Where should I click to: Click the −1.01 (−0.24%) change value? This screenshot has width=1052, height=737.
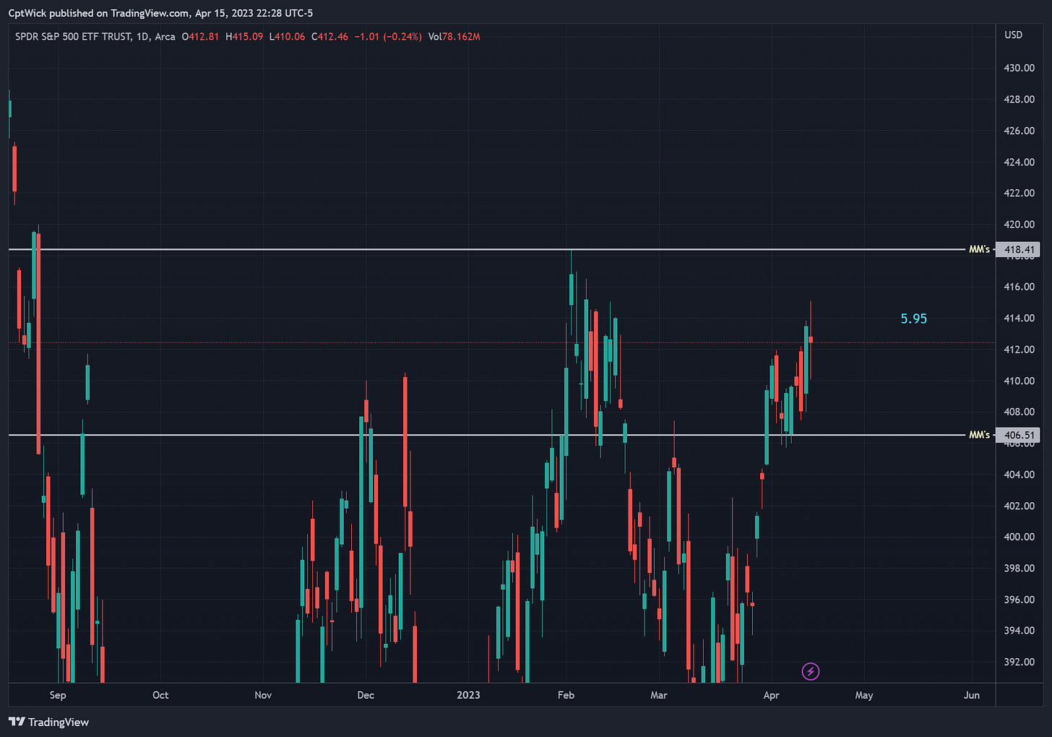388,36
